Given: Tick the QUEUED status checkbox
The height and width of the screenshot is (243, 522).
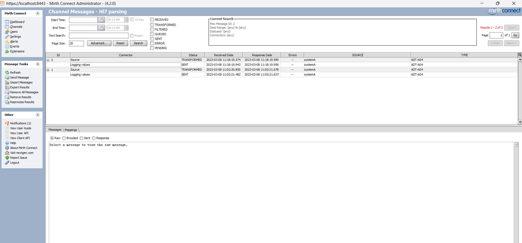Looking at the screenshot, I should (x=152, y=34).
